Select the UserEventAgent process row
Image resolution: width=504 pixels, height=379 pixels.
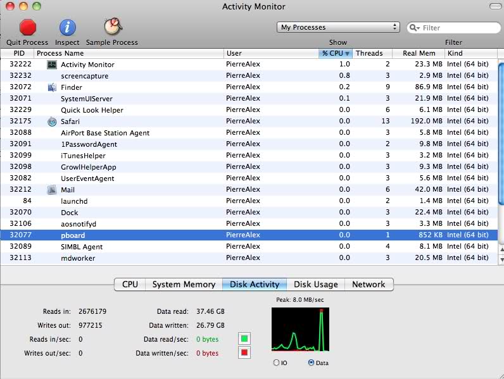pyautogui.click(x=249, y=178)
